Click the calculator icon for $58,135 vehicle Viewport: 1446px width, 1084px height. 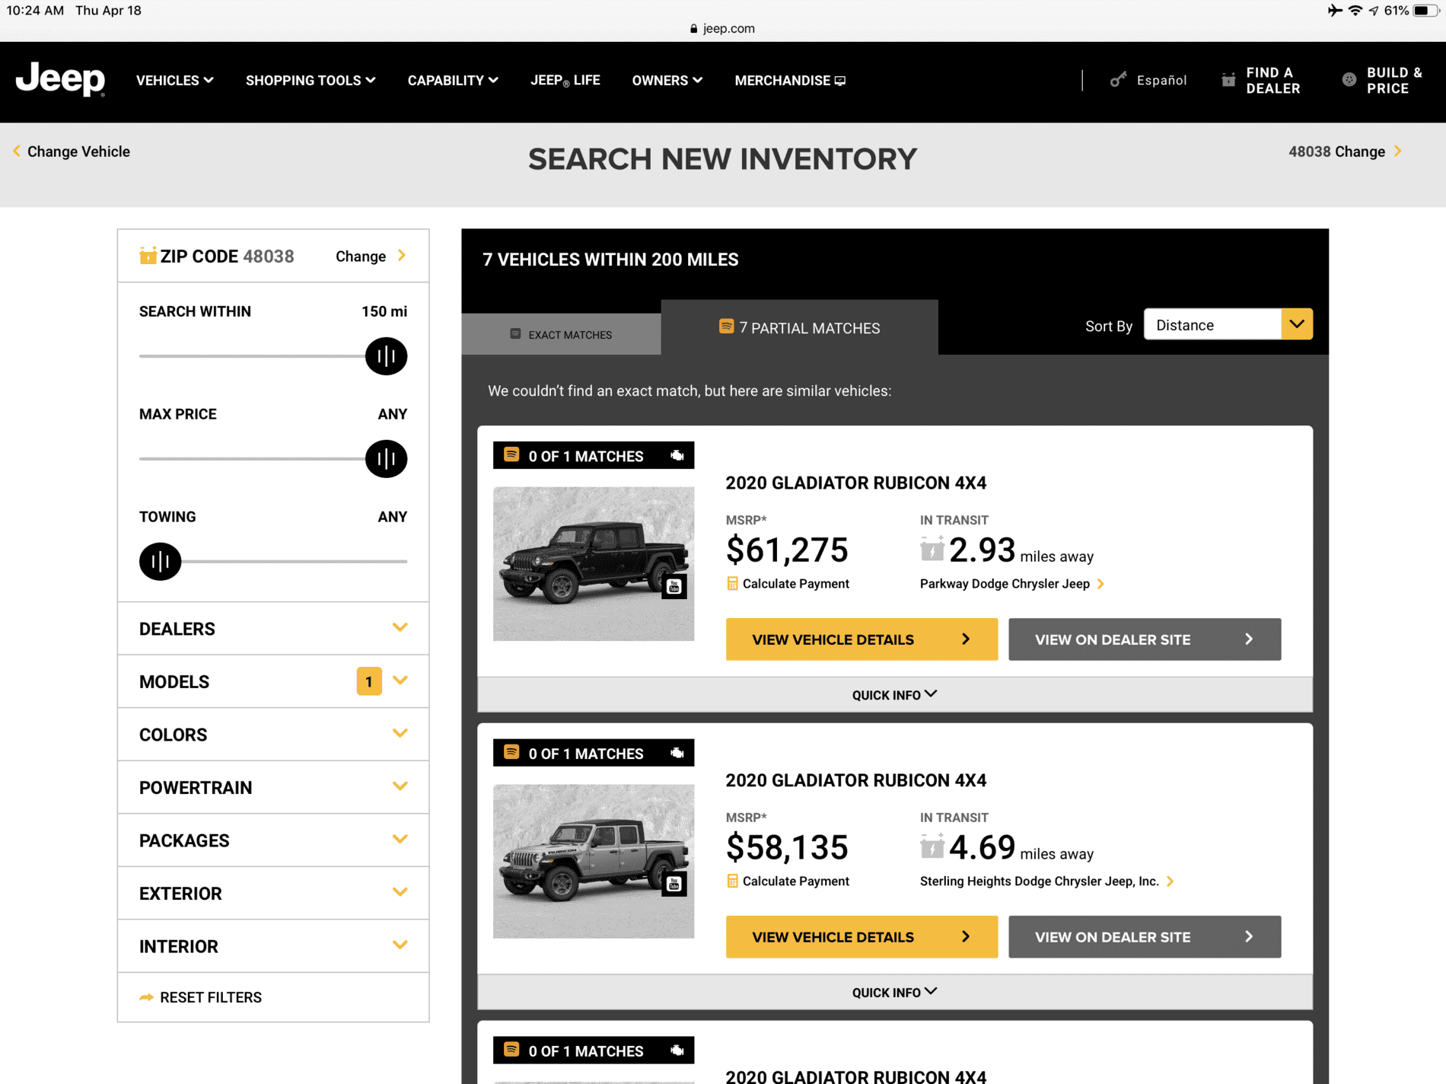pos(732,881)
